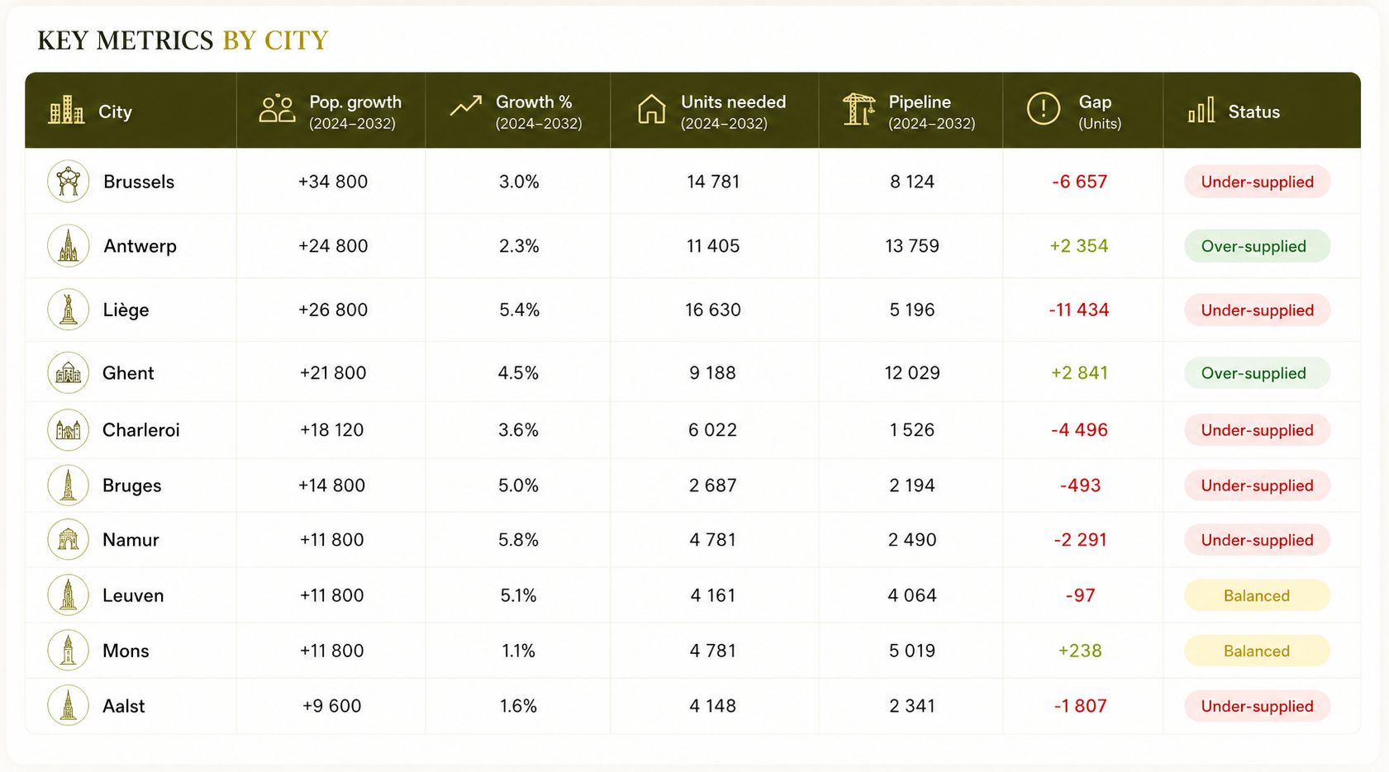Screen dimensions: 1389x772
Task: Click the Brussels Atomium city icon
Action: [x=68, y=182]
